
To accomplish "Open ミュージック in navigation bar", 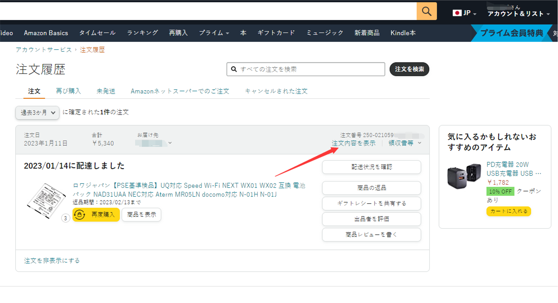I will [325, 33].
